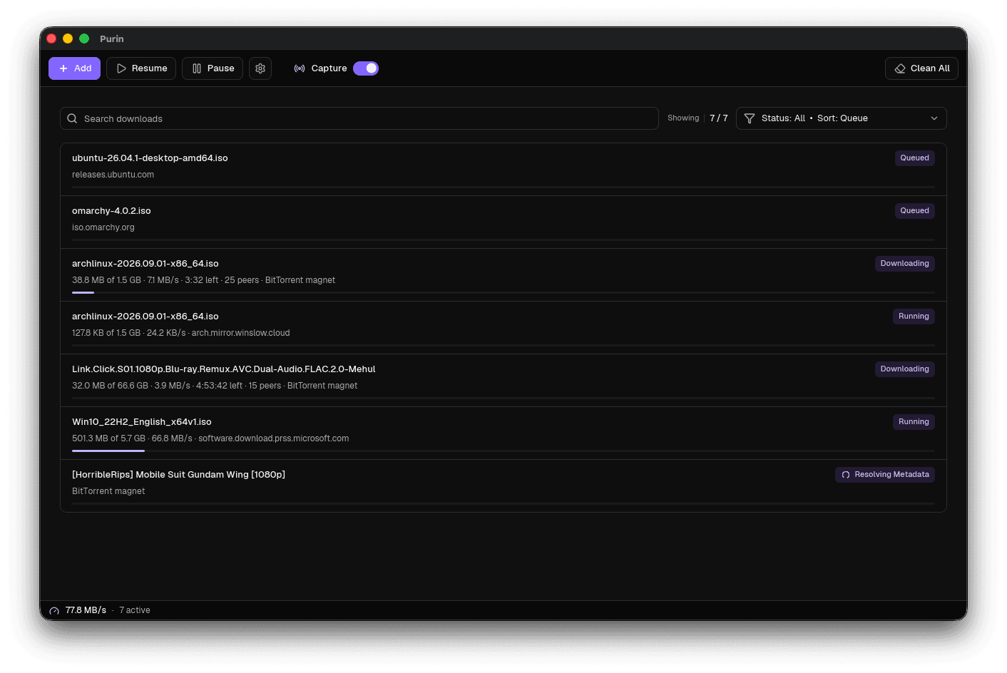Viewport: 1007px width, 673px height.
Task: Click the Downloading badge on the archlinux torrent
Action: click(x=905, y=264)
